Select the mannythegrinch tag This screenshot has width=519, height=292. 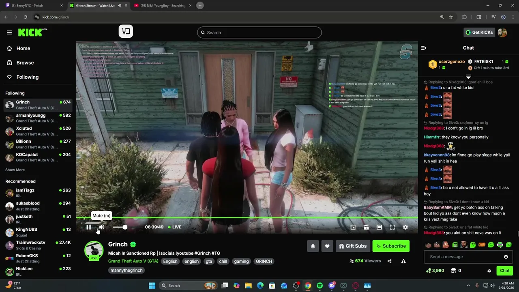click(x=127, y=270)
